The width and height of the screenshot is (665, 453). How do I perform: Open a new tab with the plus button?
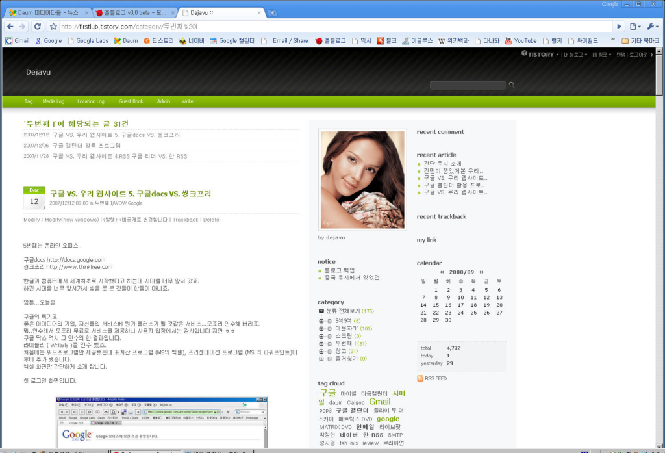(x=272, y=13)
